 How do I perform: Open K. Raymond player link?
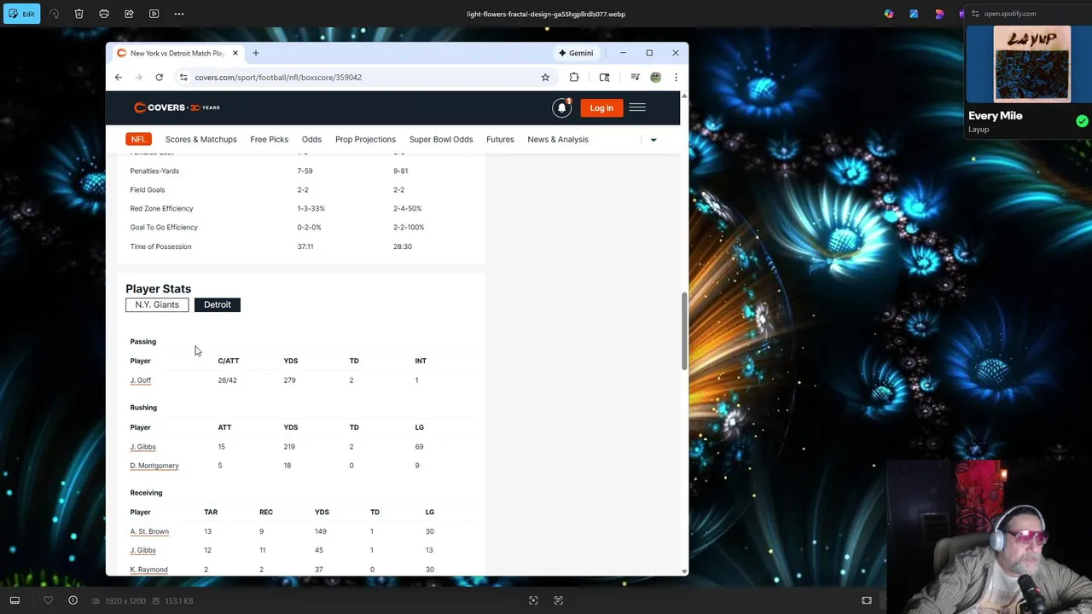click(148, 570)
